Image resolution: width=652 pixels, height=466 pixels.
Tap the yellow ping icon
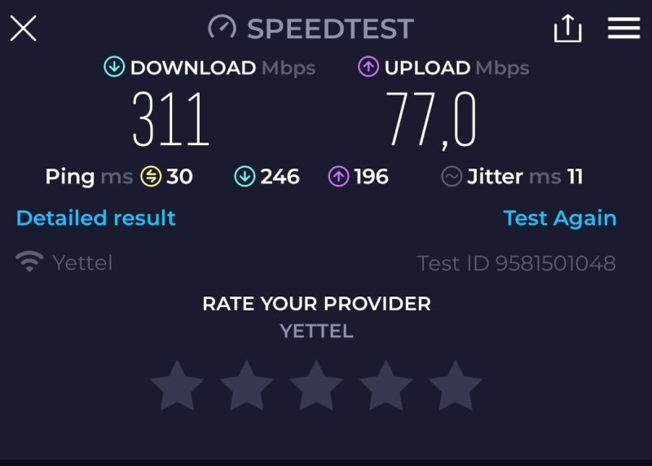tap(151, 176)
